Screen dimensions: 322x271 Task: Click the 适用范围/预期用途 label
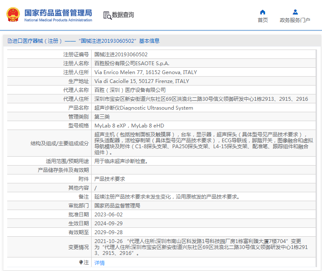[x=67, y=161]
